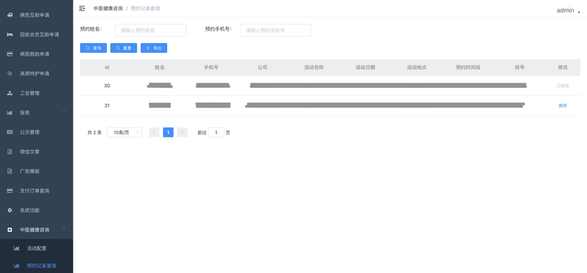Click the chart icon beside 预约记录查询
Viewport: 587px width, 273px height.
(17, 266)
